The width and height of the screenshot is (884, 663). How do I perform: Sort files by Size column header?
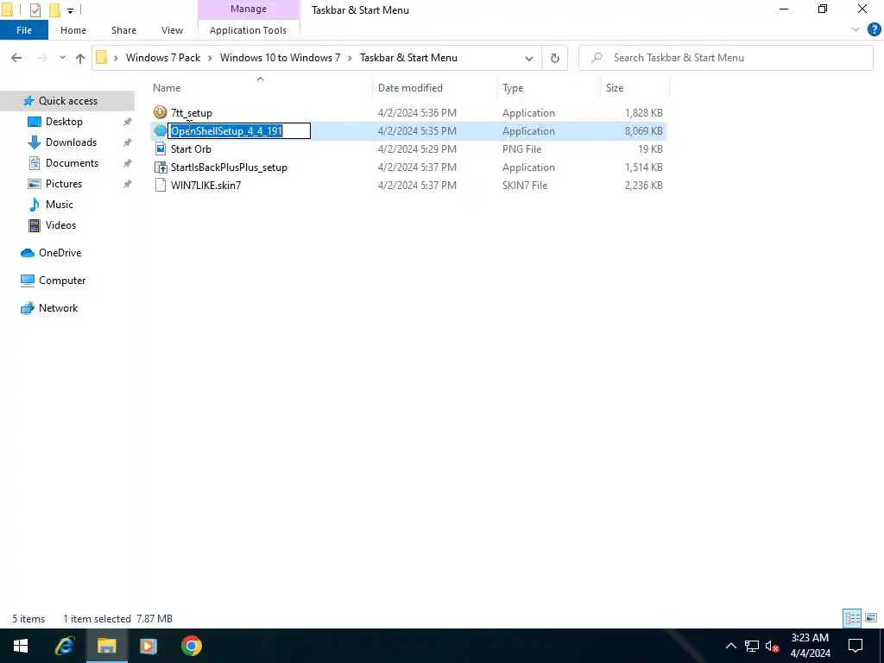(x=615, y=88)
